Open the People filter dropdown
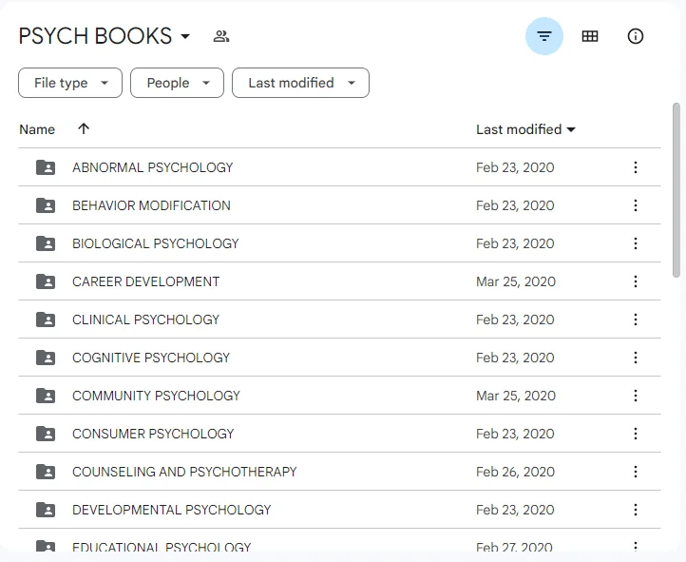 click(177, 83)
